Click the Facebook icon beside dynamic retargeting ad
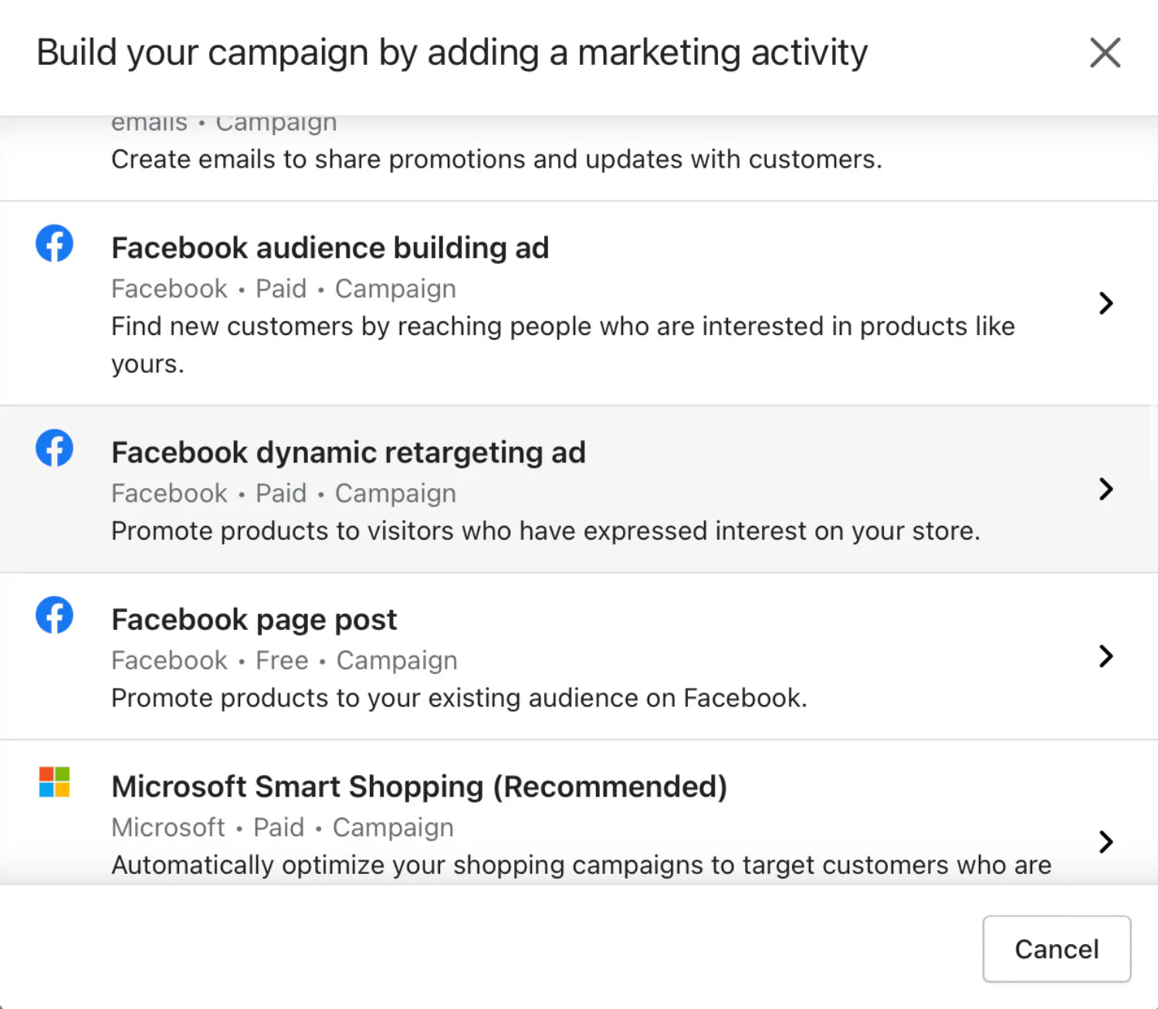 53,448
